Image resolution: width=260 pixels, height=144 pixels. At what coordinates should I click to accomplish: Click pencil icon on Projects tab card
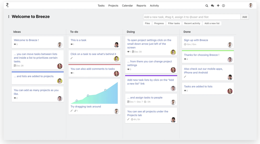point(128,119)
